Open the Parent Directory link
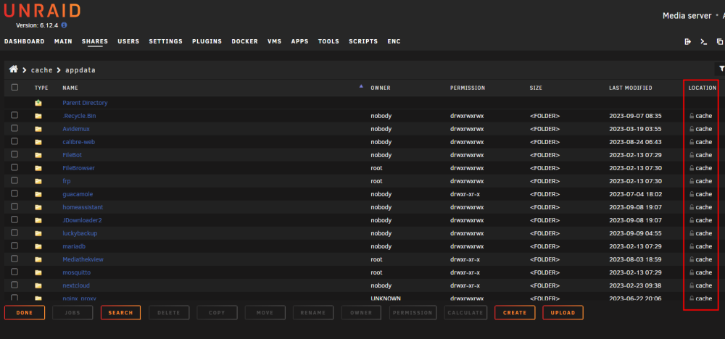Screen dimensions: 725x339 pyautogui.click(x=85, y=103)
